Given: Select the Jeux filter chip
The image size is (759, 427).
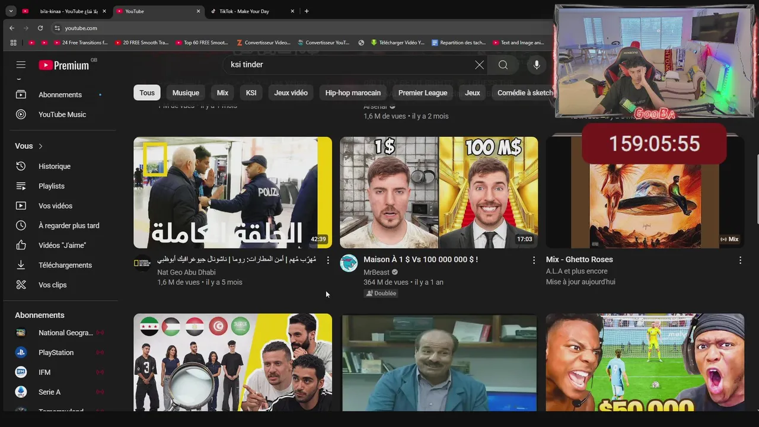Looking at the screenshot, I should [473, 93].
